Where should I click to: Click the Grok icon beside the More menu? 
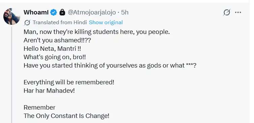227,12
